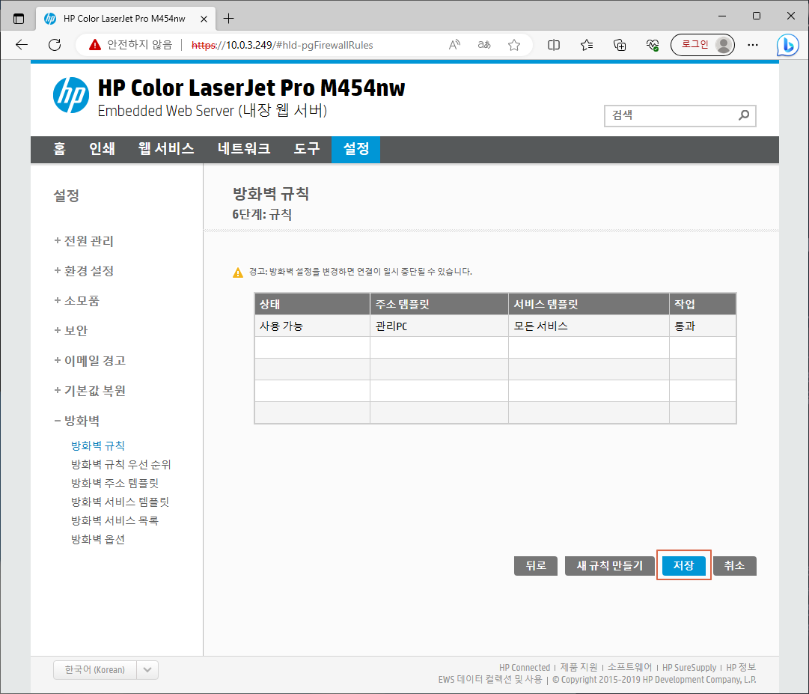
Task: Click the translate page icon
Action: [484, 45]
